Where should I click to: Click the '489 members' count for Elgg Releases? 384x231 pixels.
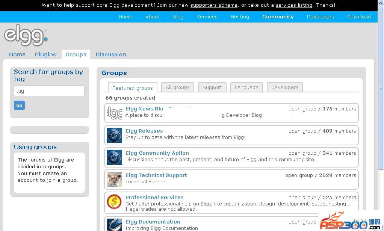(339, 131)
